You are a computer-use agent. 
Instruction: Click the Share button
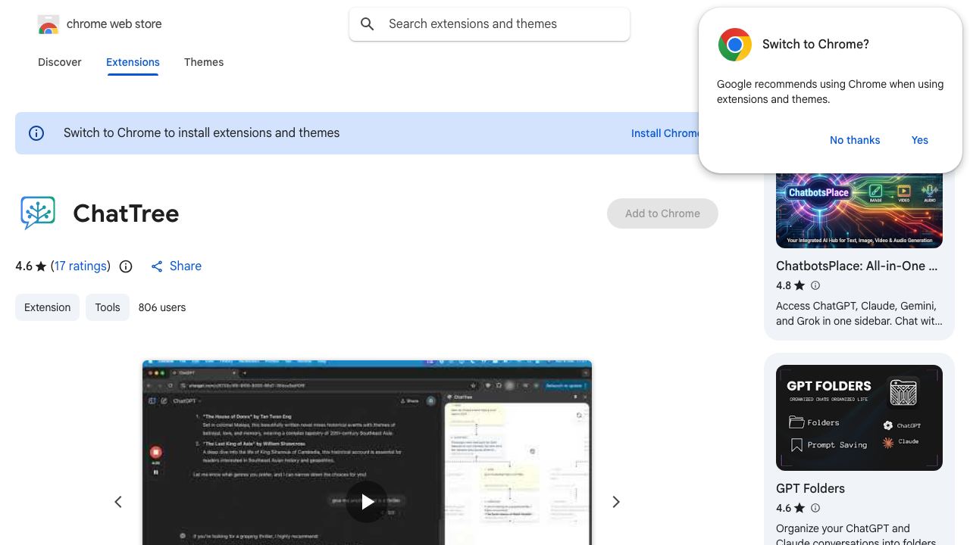click(176, 266)
